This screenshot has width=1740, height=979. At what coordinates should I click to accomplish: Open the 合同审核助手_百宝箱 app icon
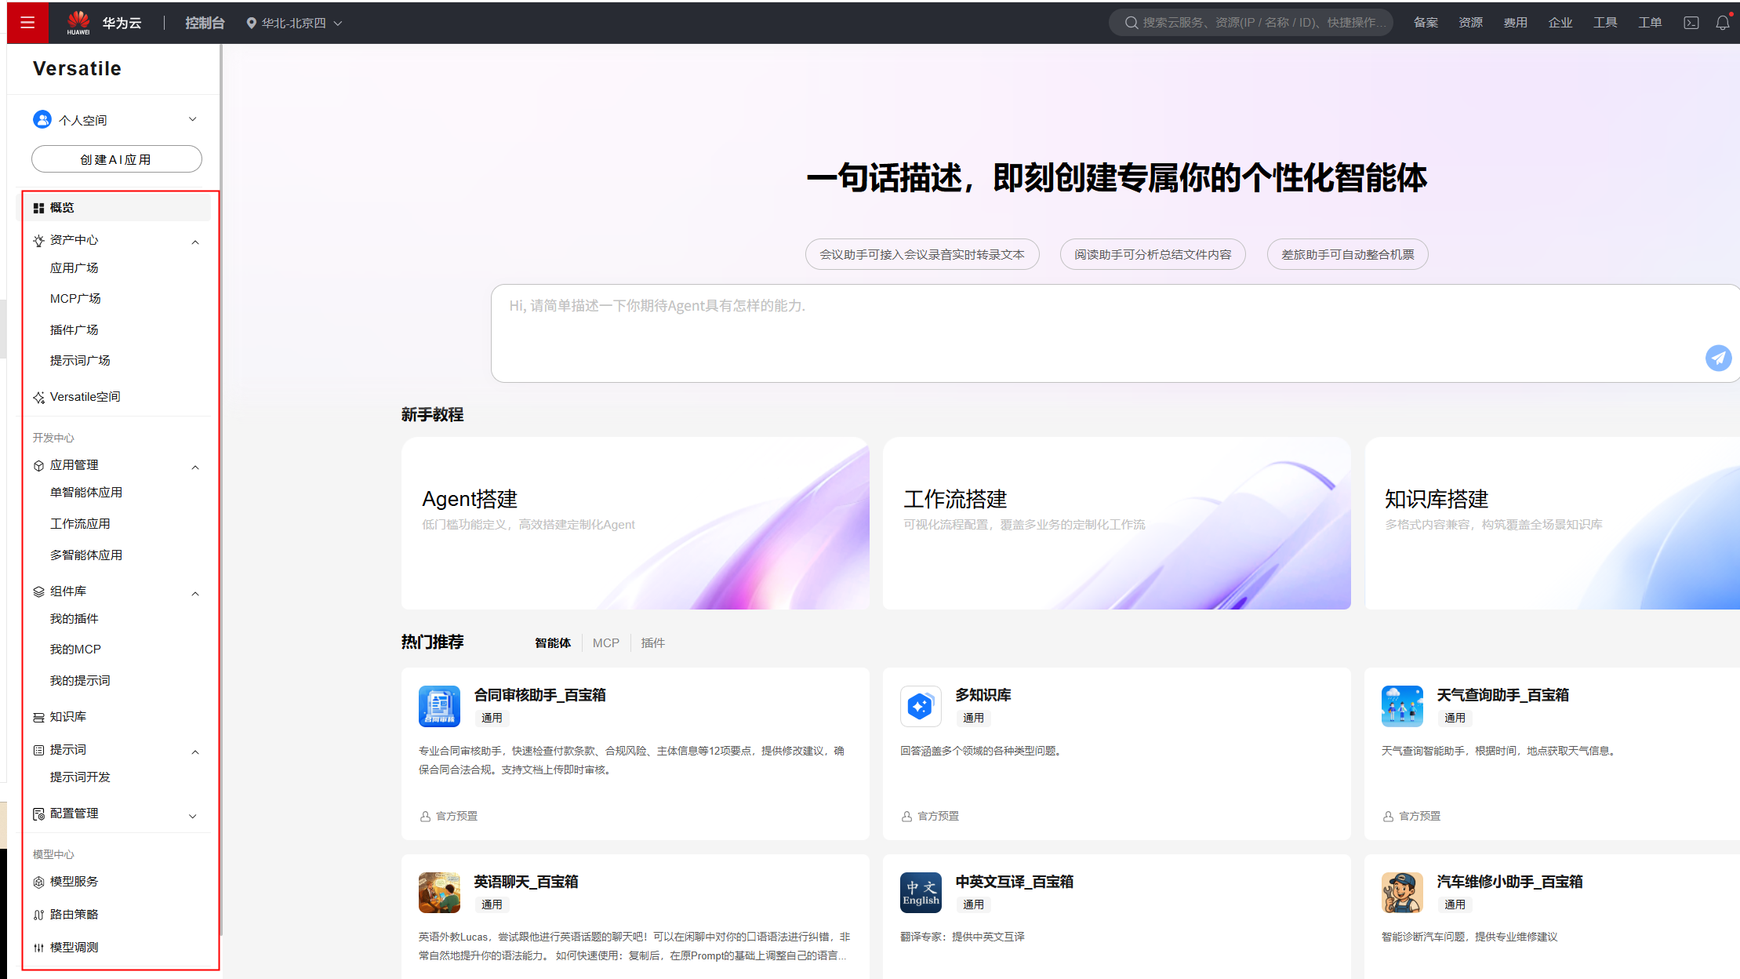[439, 706]
